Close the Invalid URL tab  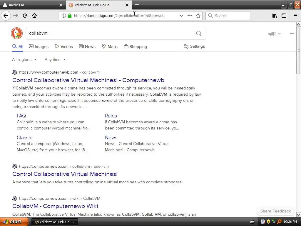[x=61, y=5]
